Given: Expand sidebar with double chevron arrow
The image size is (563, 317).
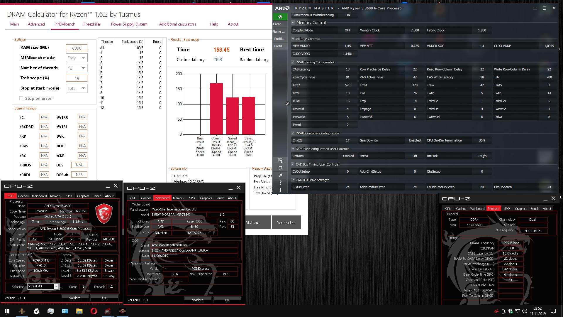Looking at the screenshot, I should [x=287, y=103].
